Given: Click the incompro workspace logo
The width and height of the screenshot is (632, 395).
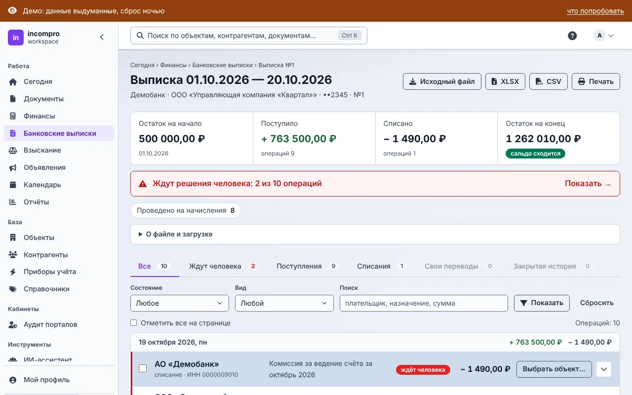Looking at the screenshot, I should (16, 38).
